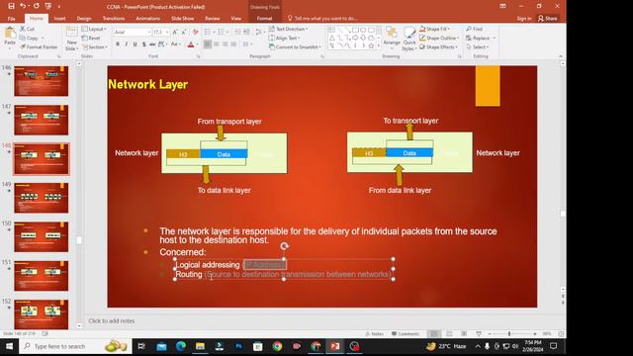The image size is (633, 356).
Task: Click the notes area 'Click to add notes'
Action: click(x=112, y=320)
